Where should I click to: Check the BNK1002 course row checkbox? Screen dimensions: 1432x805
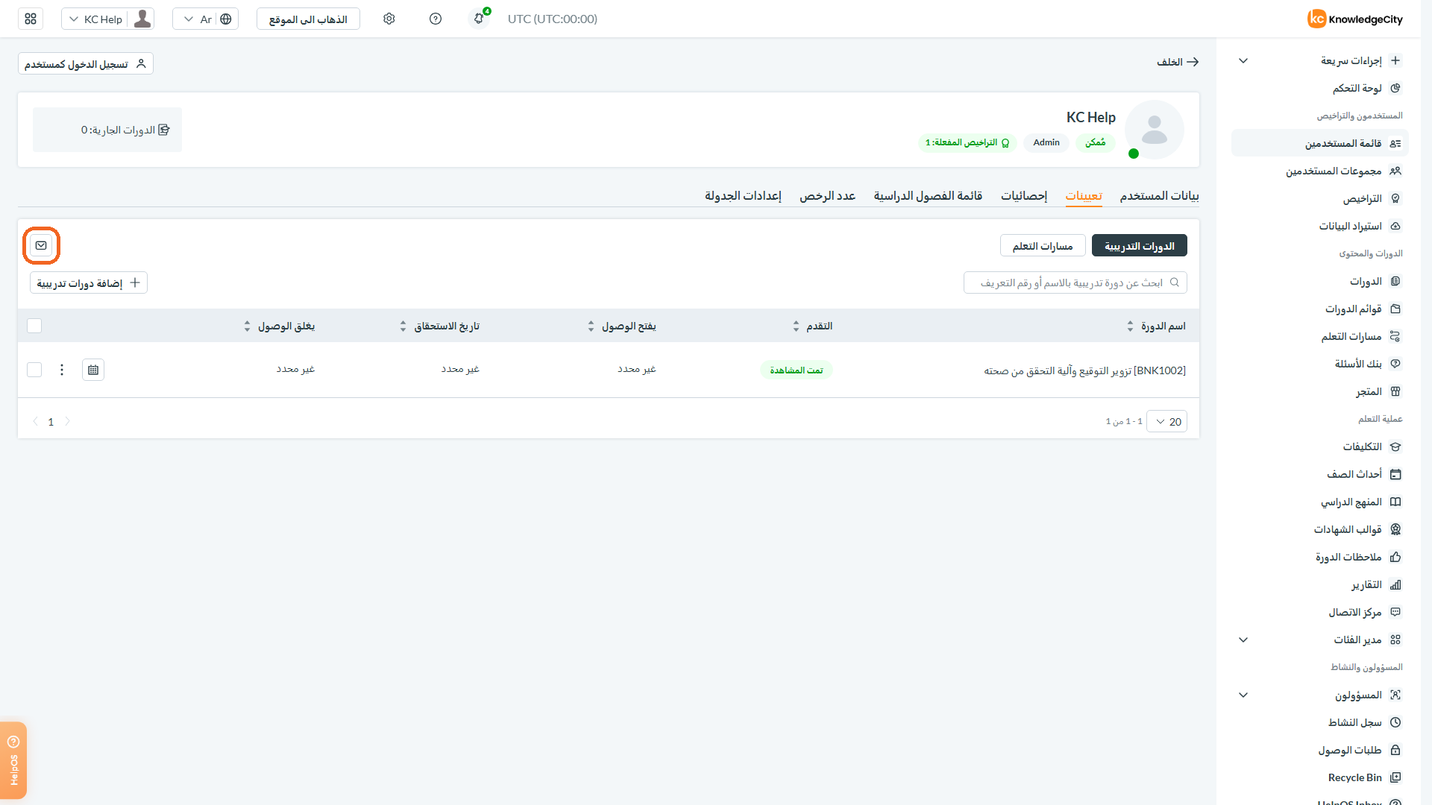[x=34, y=370]
